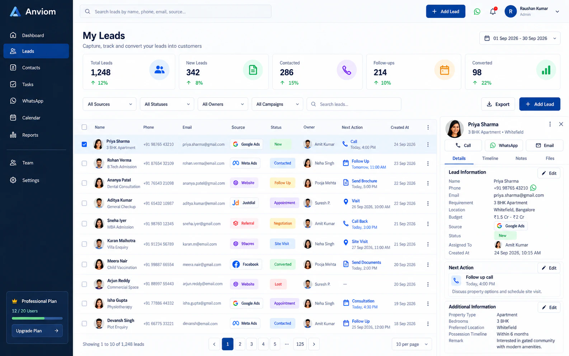This screenshot has height=356, width=569.
Task: Click the Total Leads people icon
Action: coord(159,70)
